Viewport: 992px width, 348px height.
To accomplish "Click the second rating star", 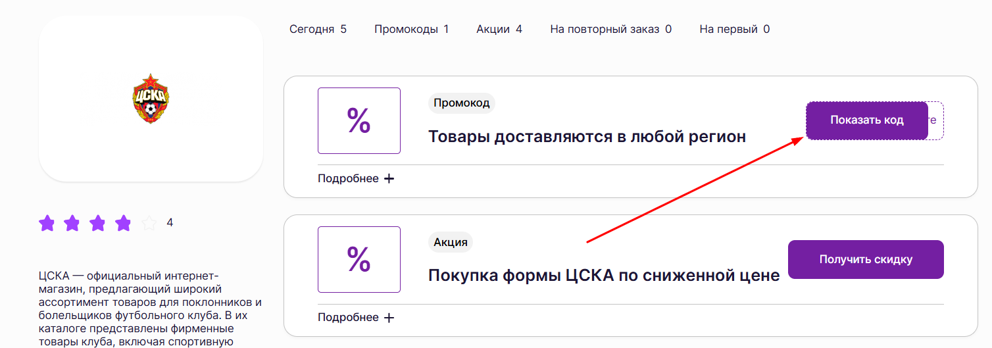I will point(72,224).
